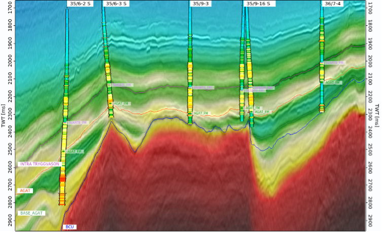The height and width of the screenshot is (232, 382).
Task: Click the TWT [ms] title of the right axis
Action: (x=377, y=115)
